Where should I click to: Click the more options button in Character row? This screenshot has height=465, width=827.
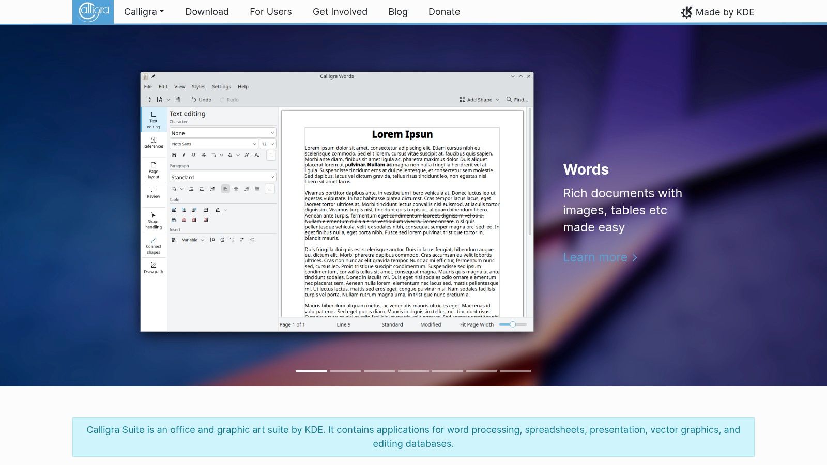(271, 155)
